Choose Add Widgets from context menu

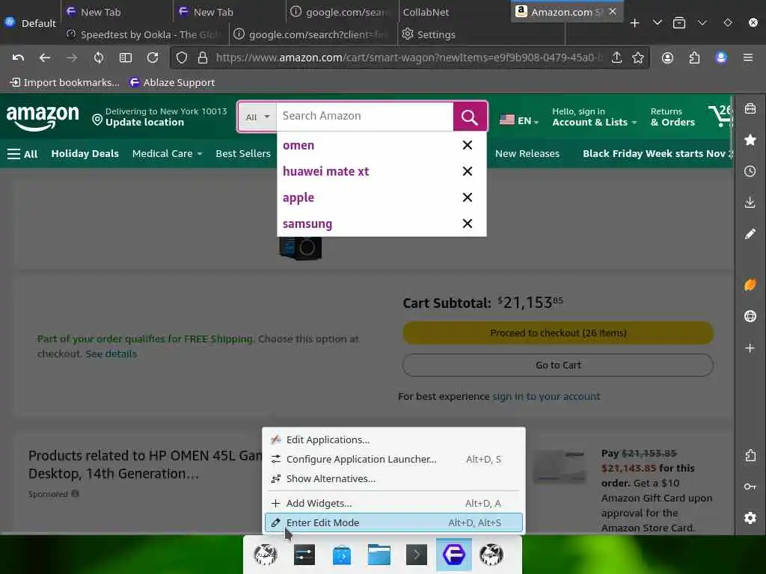393,503
